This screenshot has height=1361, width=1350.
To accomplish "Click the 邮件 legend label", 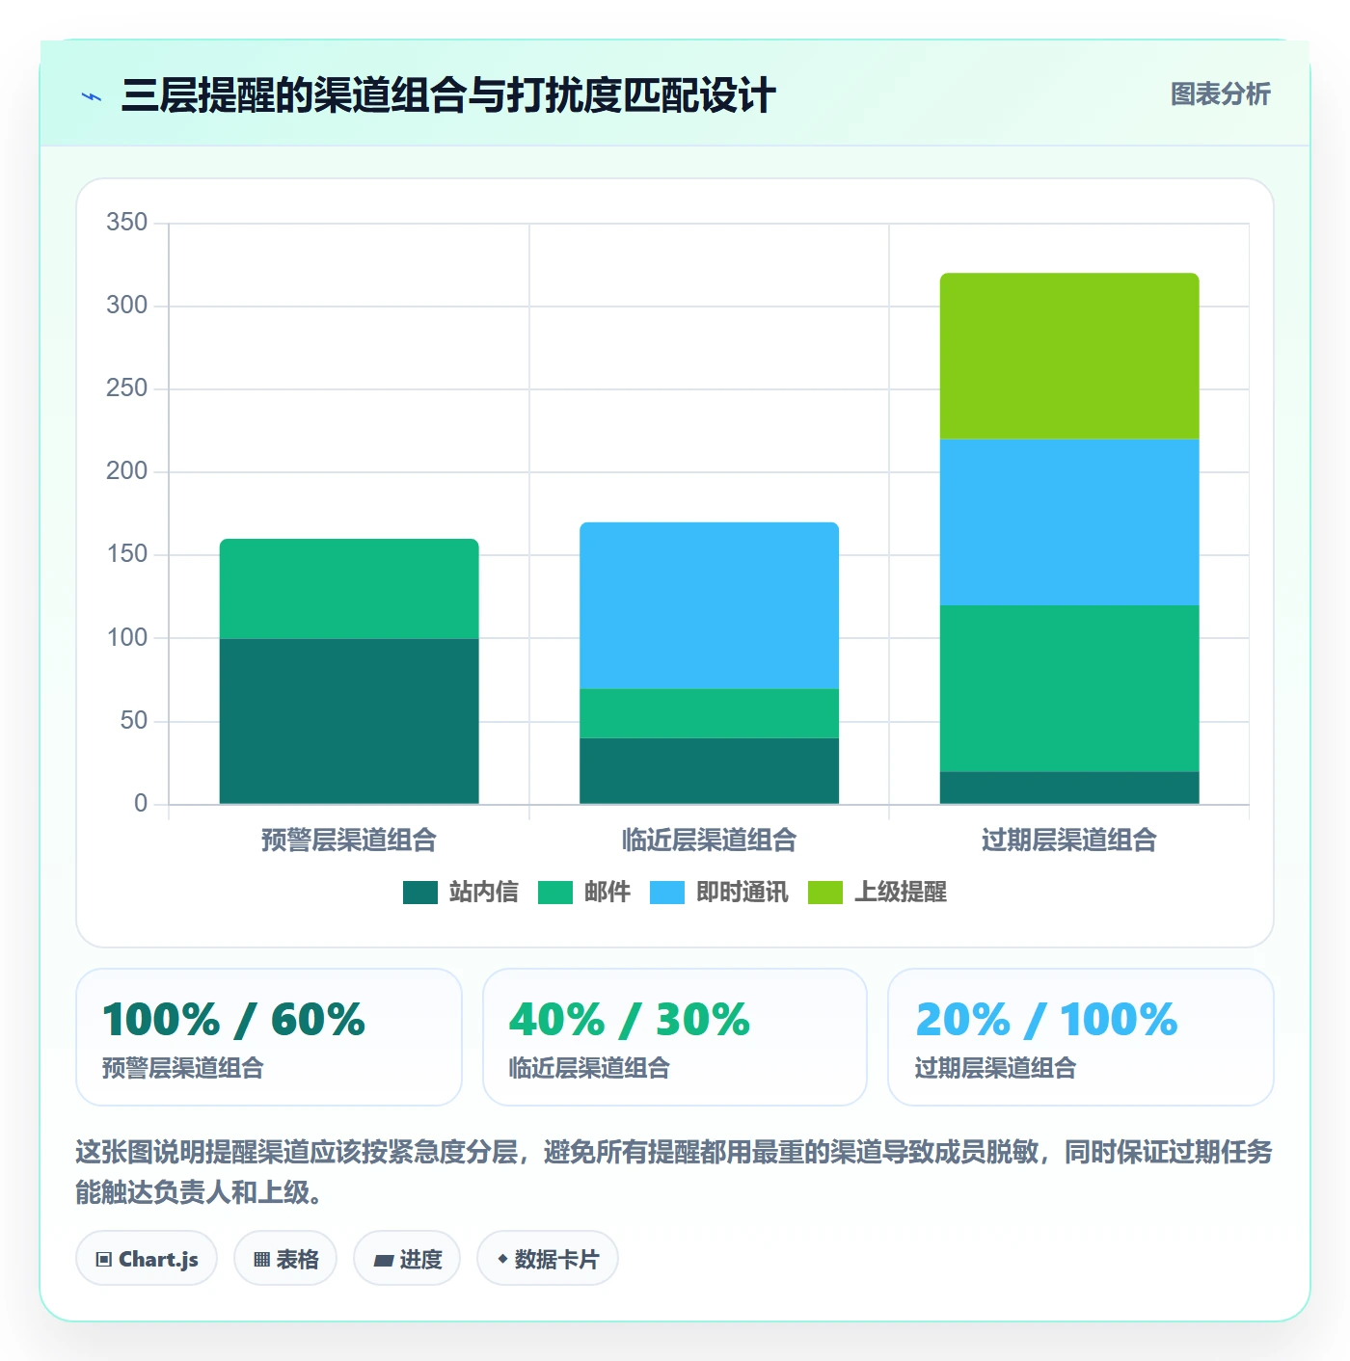I will pos(607,893).
